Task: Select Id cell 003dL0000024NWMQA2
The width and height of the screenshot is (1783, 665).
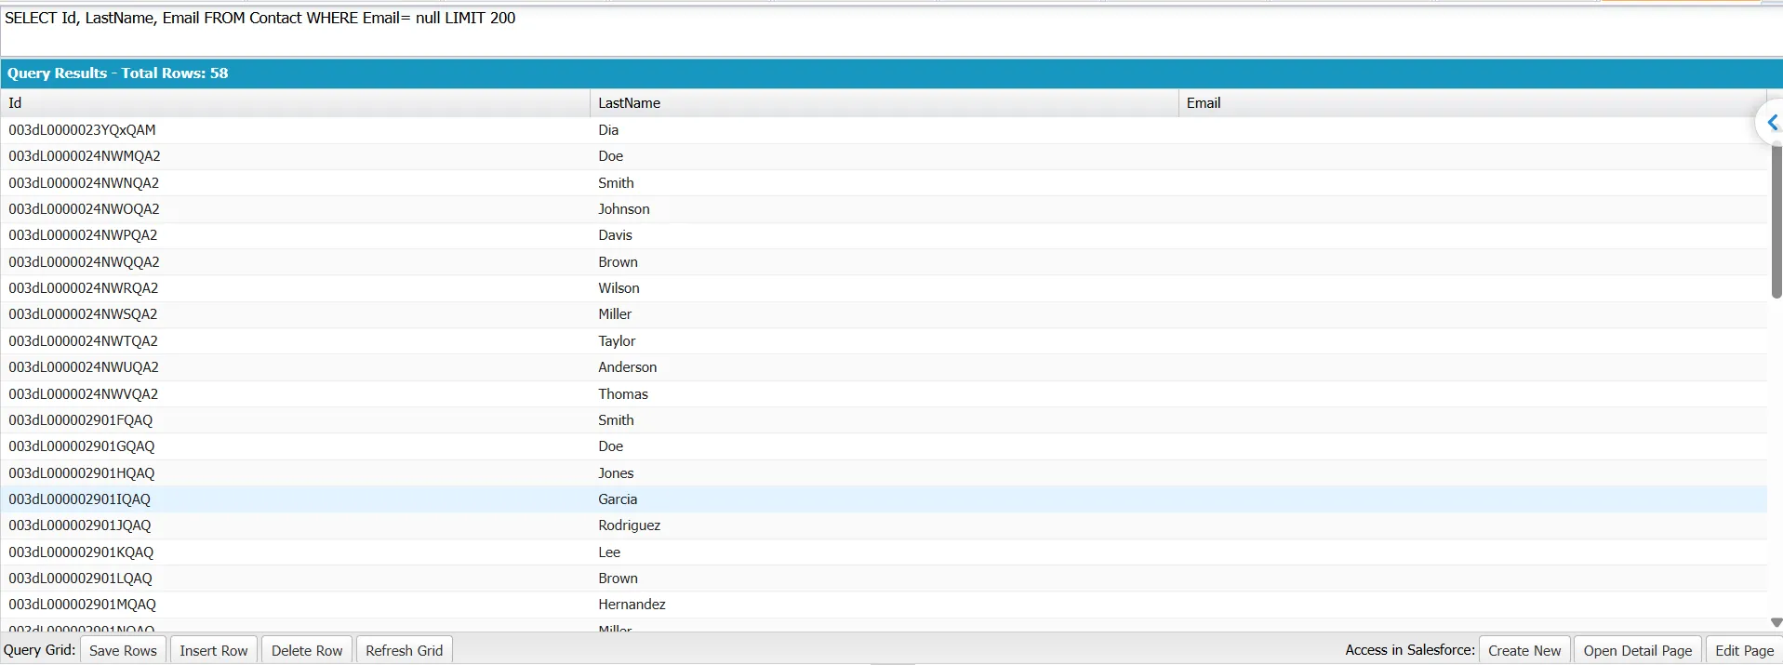Action: pos(295,156)
